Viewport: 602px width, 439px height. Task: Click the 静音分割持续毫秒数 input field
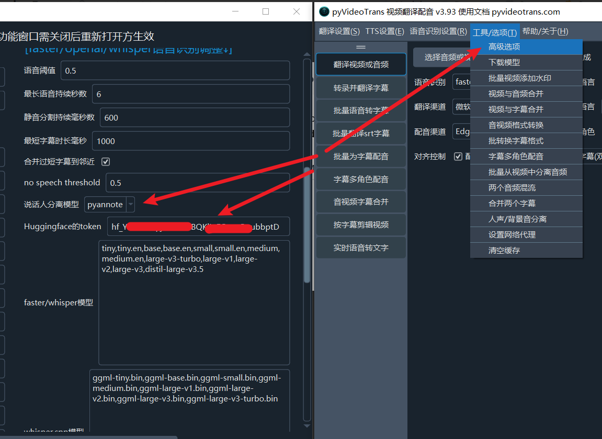[x=194, y=117]
